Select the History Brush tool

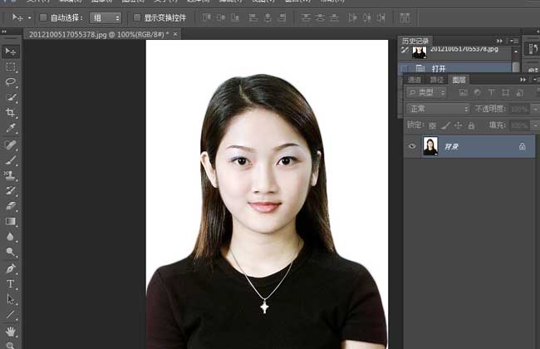(x=11, y=190)
